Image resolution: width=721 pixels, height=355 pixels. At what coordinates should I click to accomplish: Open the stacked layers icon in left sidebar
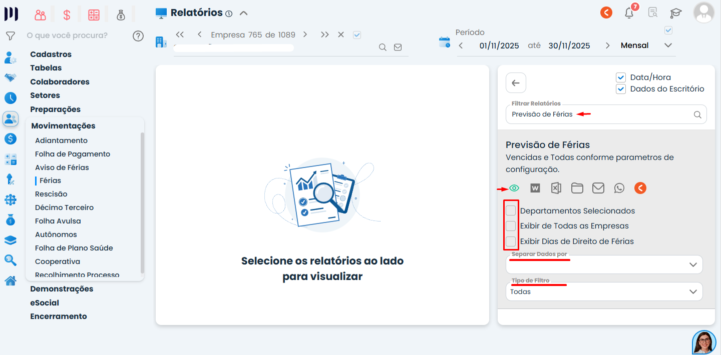coord(10,240)
